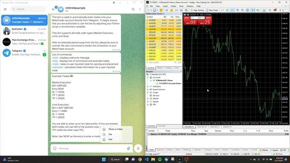Click the paperclip attach icon
The image size is (290, 163).
[129, 148]
